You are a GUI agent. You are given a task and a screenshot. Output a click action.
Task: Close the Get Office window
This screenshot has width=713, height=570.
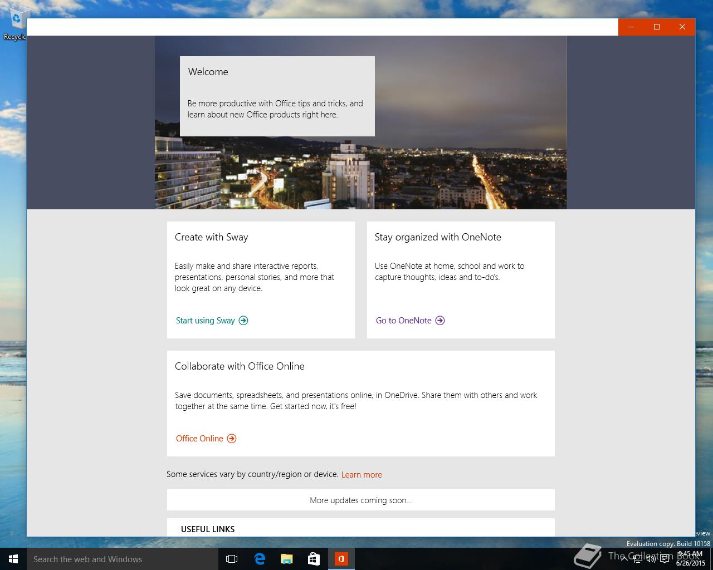[x=682, y=27]
